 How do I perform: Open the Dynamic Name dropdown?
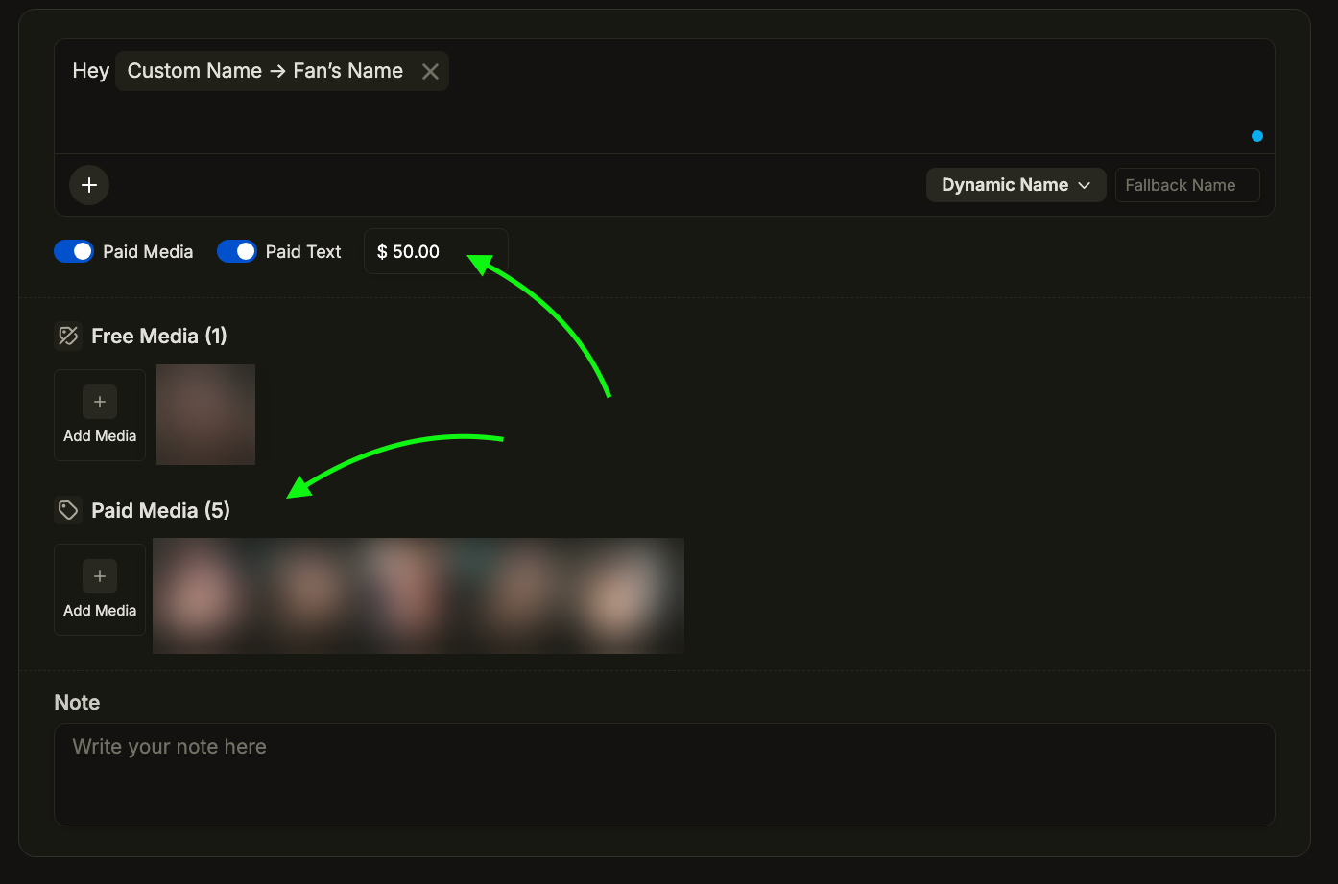tap(1015, 185)
